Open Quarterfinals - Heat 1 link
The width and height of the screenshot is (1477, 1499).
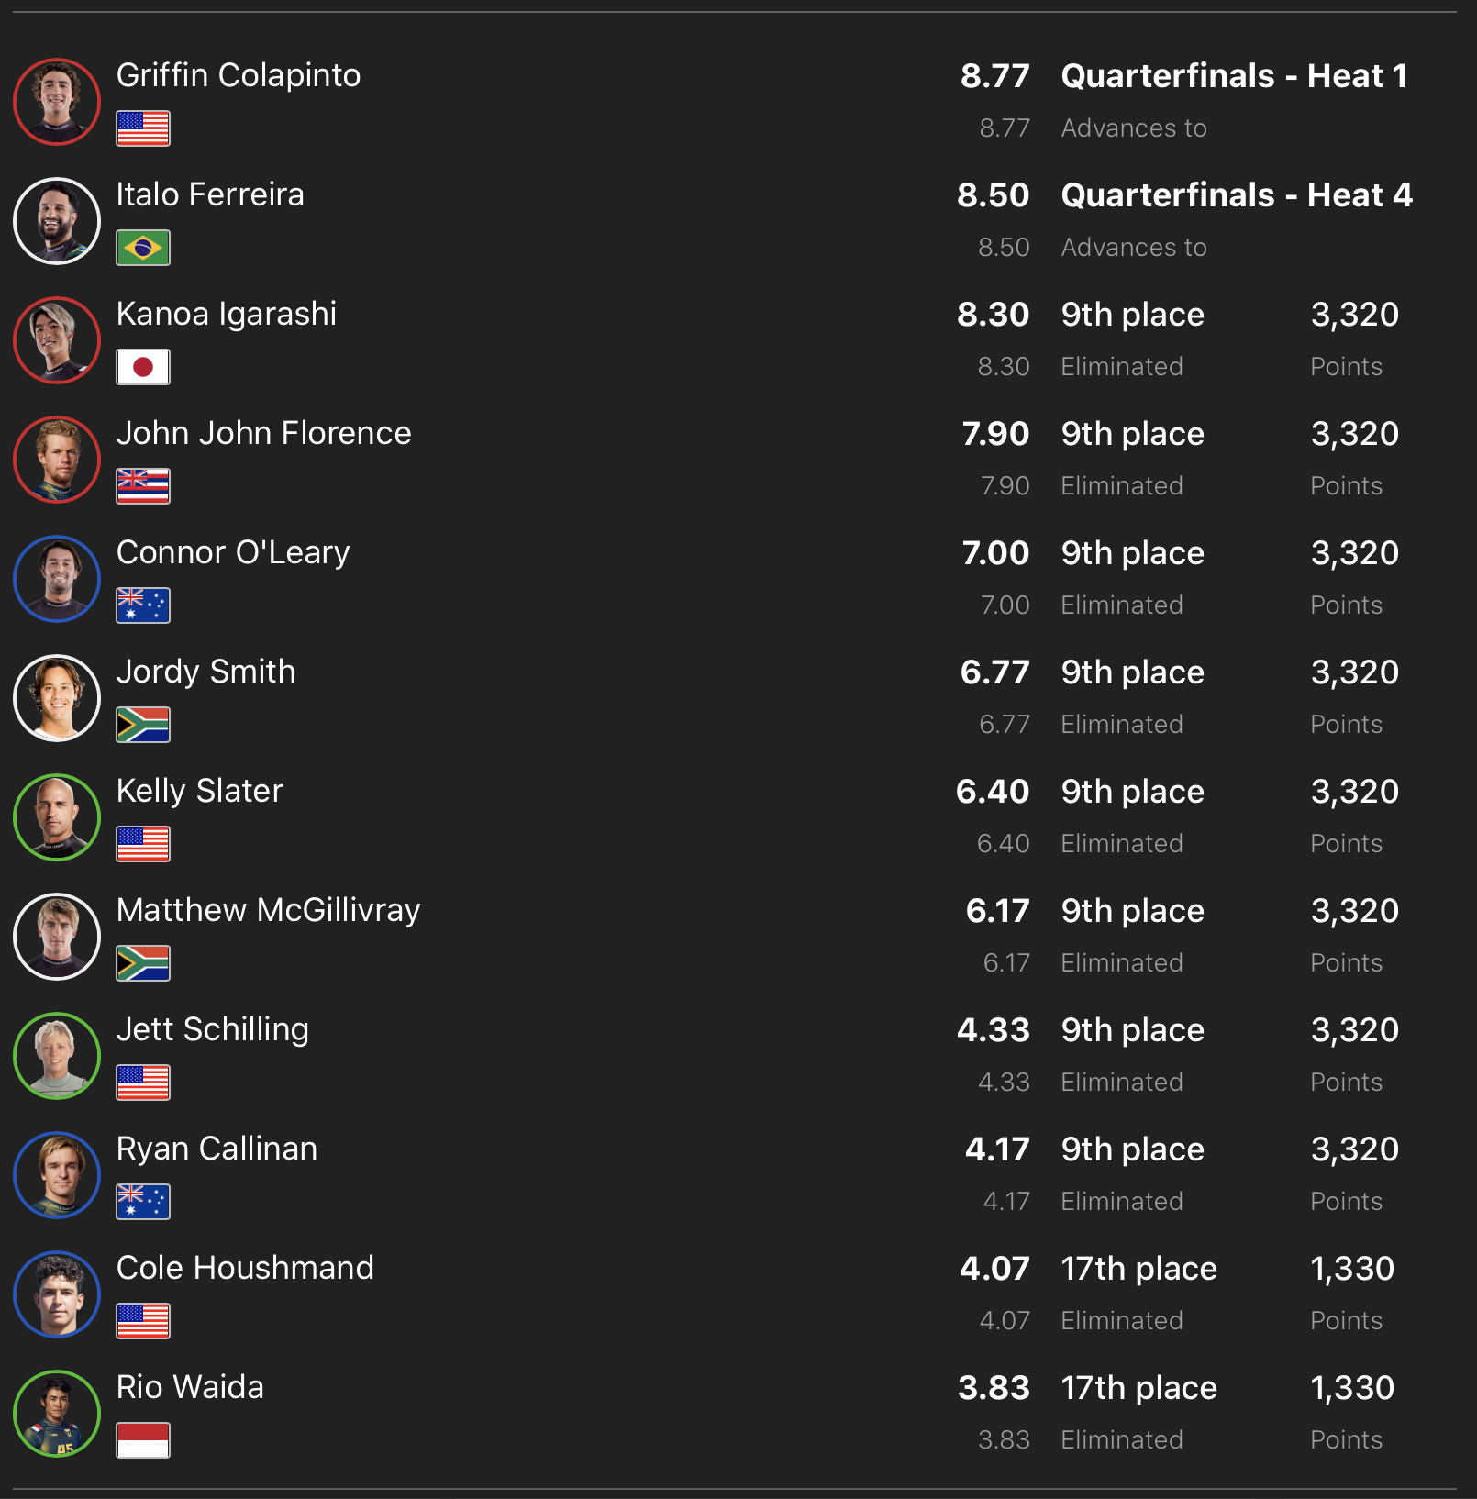pos(1234,76)
